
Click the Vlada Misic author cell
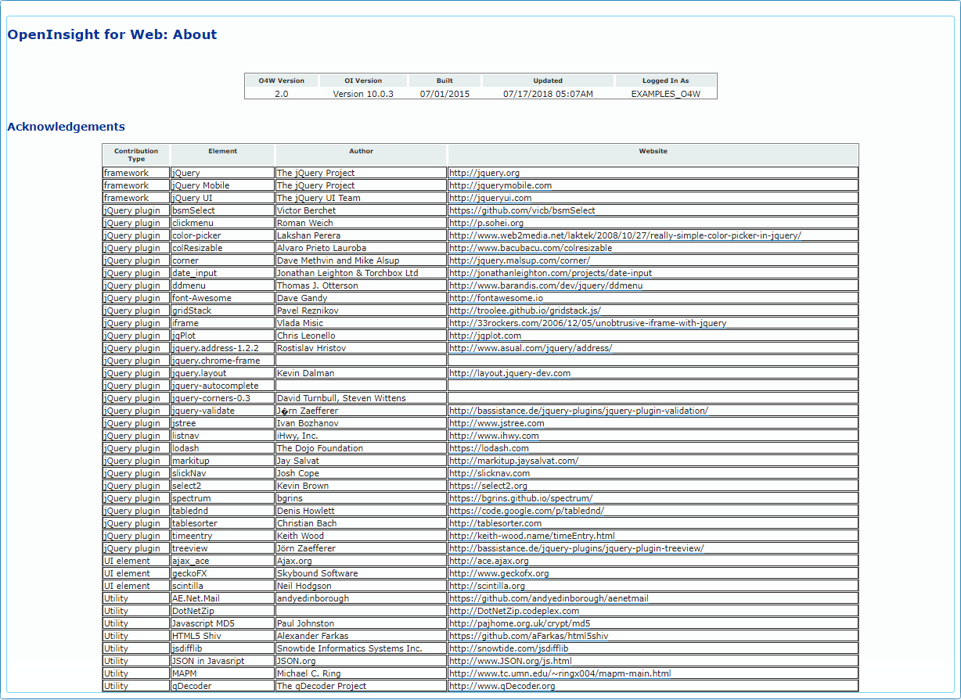tap(361, 323)
